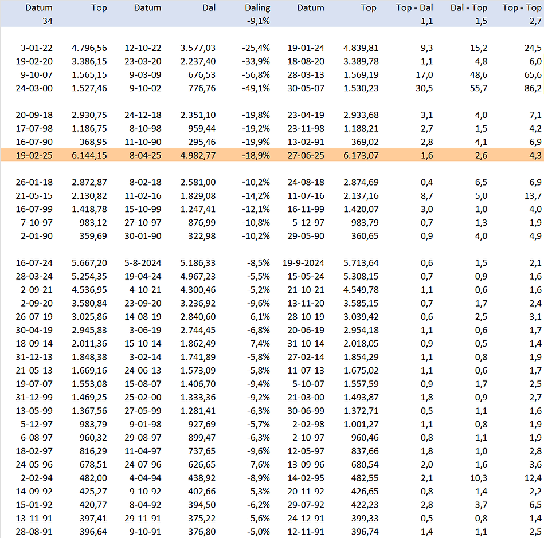The width and height of the screenshot is (544, 538).
Task: Select the trough value 676,53
Action: (202, 75)
